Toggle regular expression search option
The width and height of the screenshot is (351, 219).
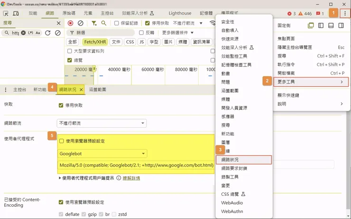[30, 33]
